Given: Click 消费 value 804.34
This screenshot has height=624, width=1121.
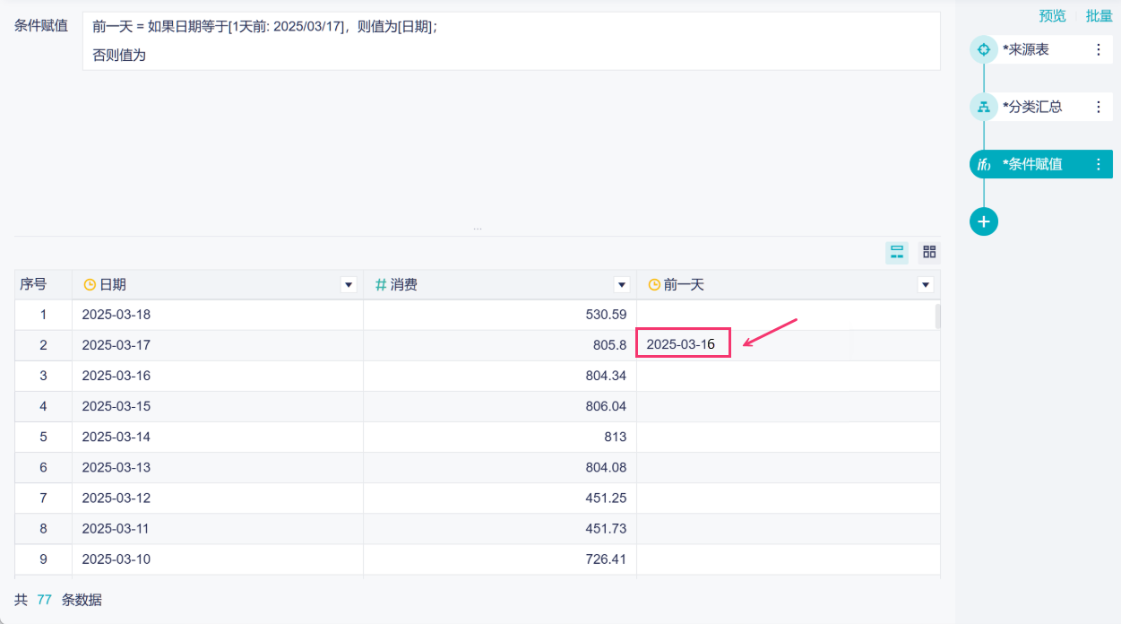Looking at the screenshot, I should [x=606, y=376].
